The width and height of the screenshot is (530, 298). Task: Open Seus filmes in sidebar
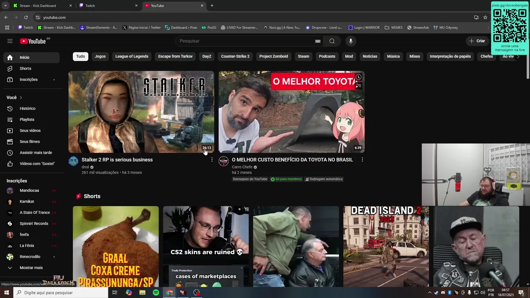pyautogui.click(x=31, y=142)
